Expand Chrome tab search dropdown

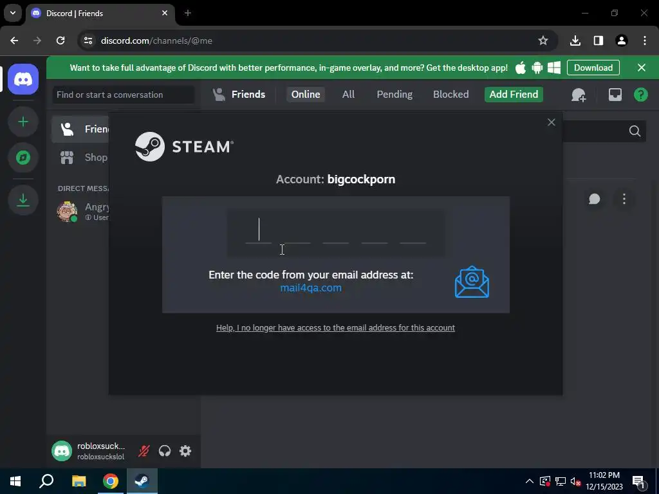coord(13,13)
